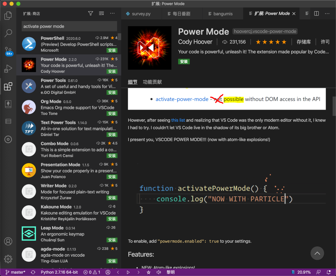336x276 pixels.
Task: Select Python 2.7.16 64-bit interpreter status
Action: click(x=59, y=272)
